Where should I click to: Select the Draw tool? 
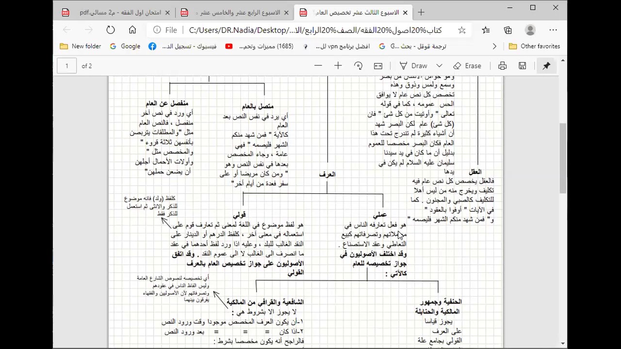413,66
